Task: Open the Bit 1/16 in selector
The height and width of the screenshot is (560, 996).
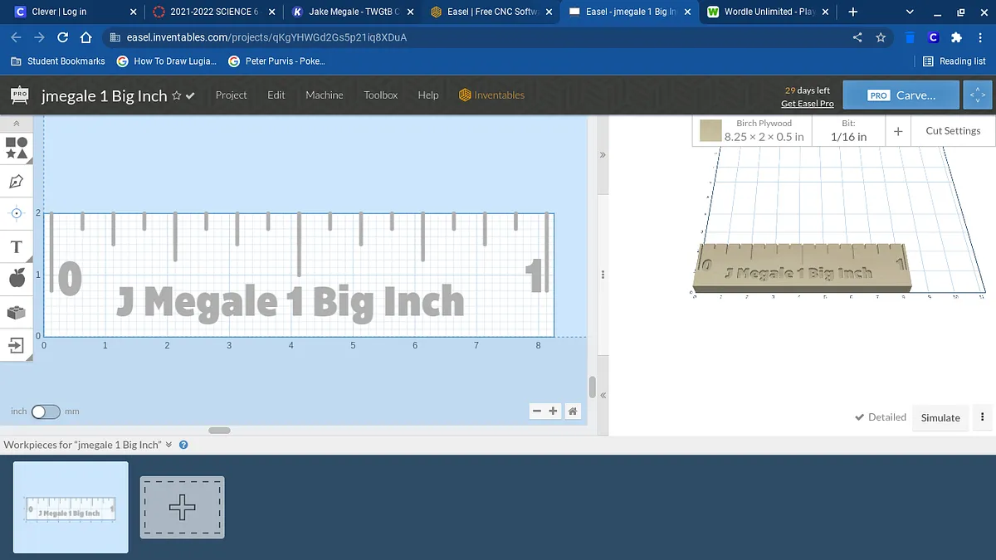Action: click(848, 131)
